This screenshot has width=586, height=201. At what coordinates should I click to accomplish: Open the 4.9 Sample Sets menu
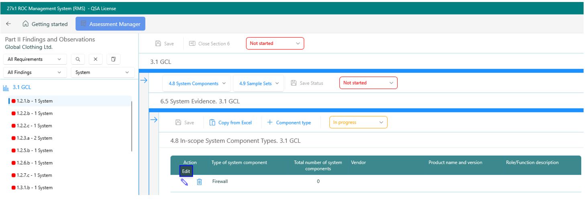click(258, 83)
